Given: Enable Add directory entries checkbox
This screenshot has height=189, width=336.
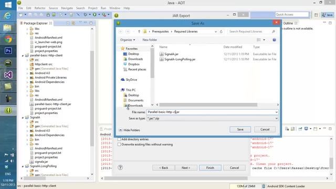Looking at the screenshot, I should pos(119,139).
